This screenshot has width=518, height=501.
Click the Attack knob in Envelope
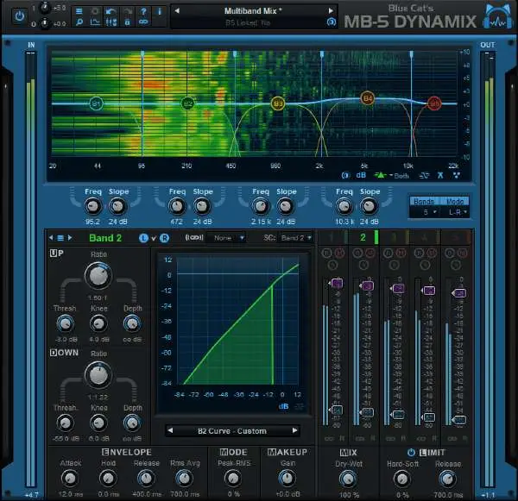tap(70, 479)
